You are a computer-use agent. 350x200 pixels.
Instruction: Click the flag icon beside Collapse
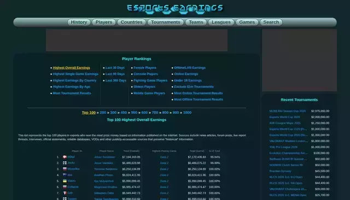(x=65, y=187)
